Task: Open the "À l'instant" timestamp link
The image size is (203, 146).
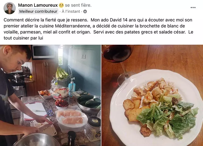Action: (x=71, y=11)
